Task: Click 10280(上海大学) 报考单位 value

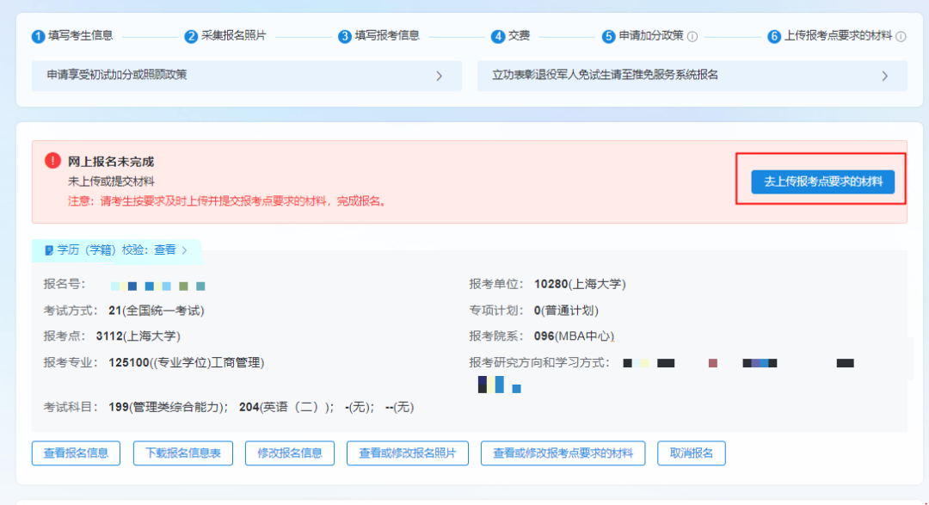Action: pos(580,285)
